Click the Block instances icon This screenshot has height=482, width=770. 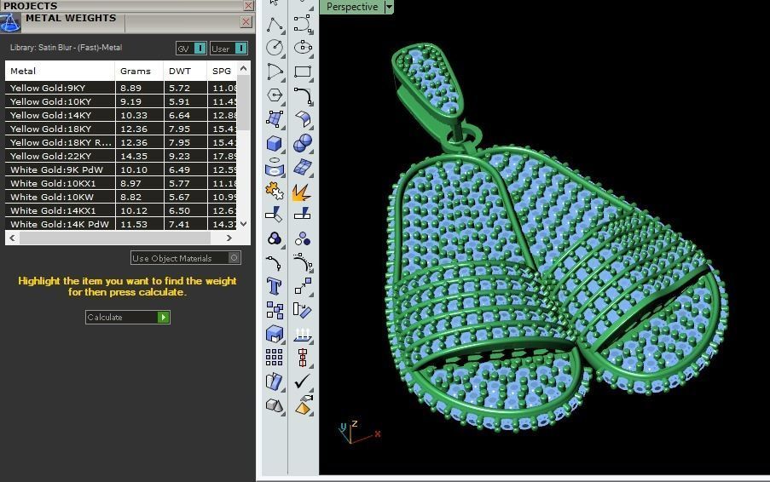(275, 310)
